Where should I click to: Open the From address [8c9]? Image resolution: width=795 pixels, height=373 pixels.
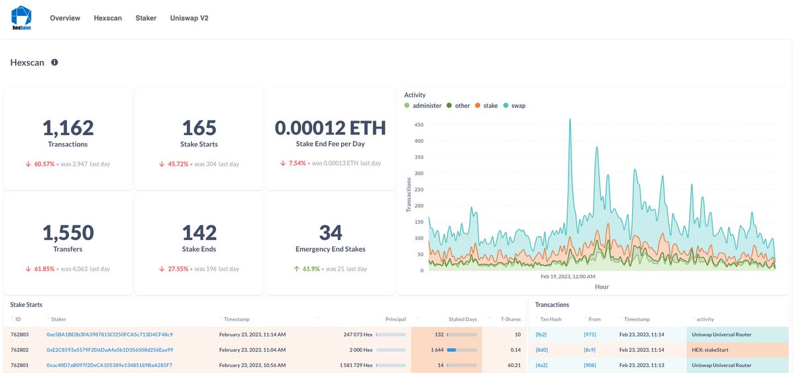point(590,350)
